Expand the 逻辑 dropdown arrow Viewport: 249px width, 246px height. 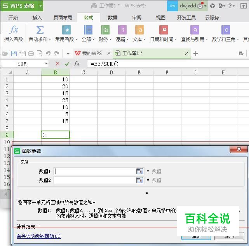[x=127, y=39]
